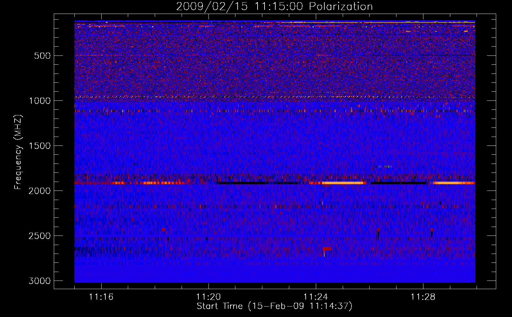512x317 pixels.
Task: Click the 2000 frequency tick label
Action: [x=40, y=191]
